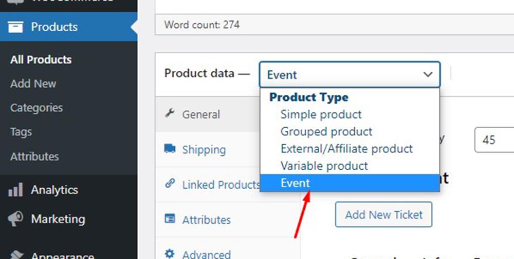
Task: Choose Grouped product from dropdown
Action: click(326, 131)
